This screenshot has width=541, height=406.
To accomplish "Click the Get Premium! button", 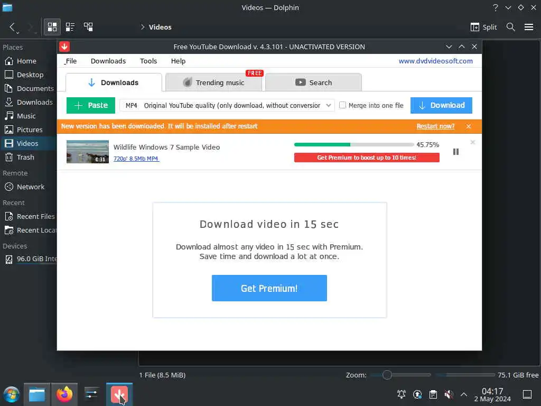I will 269,288.
